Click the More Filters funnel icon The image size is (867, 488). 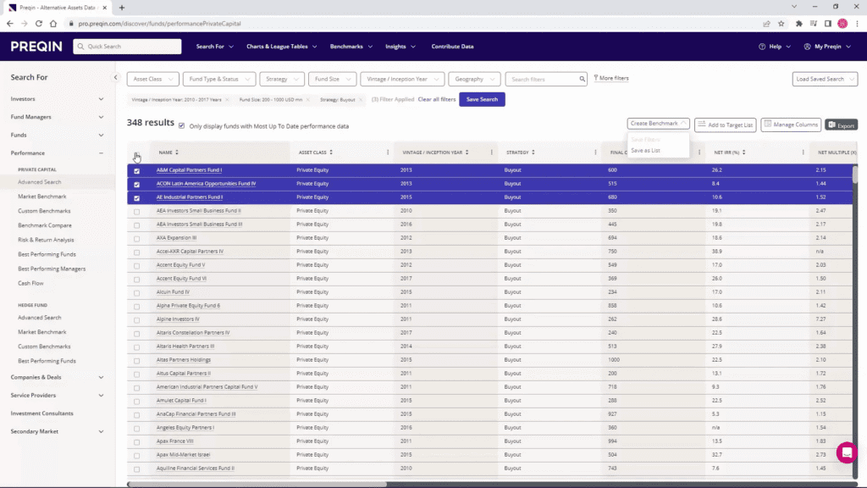(x=597, y=77)
